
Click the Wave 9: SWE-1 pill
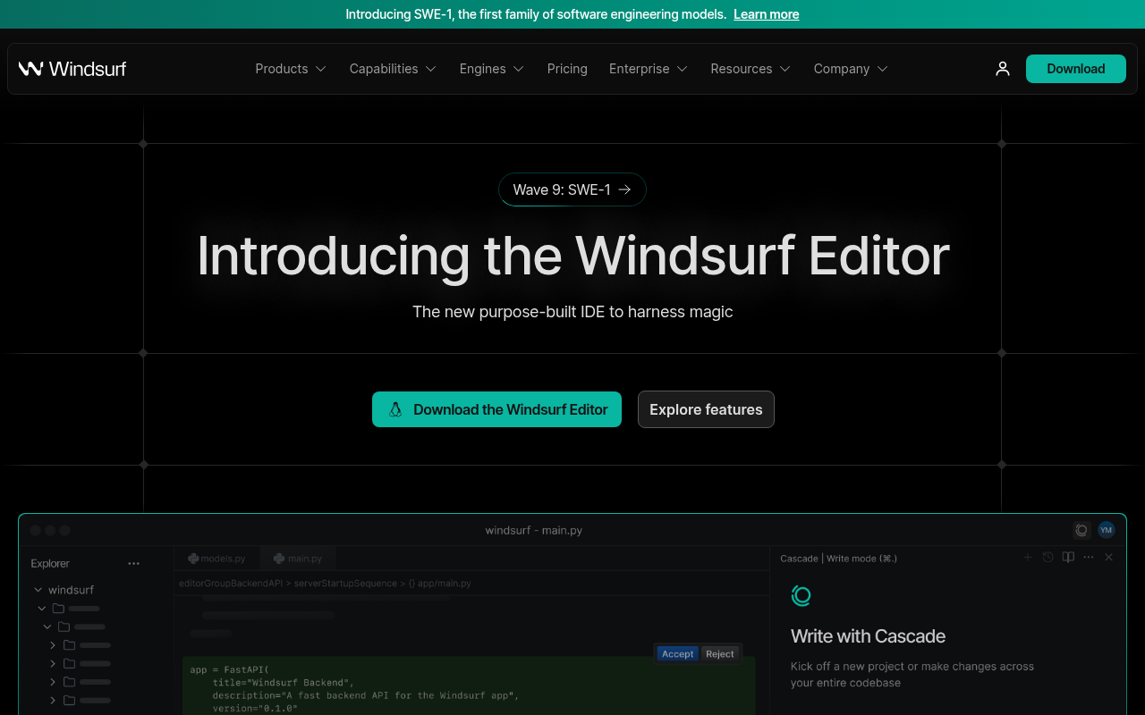coord(572,189)
